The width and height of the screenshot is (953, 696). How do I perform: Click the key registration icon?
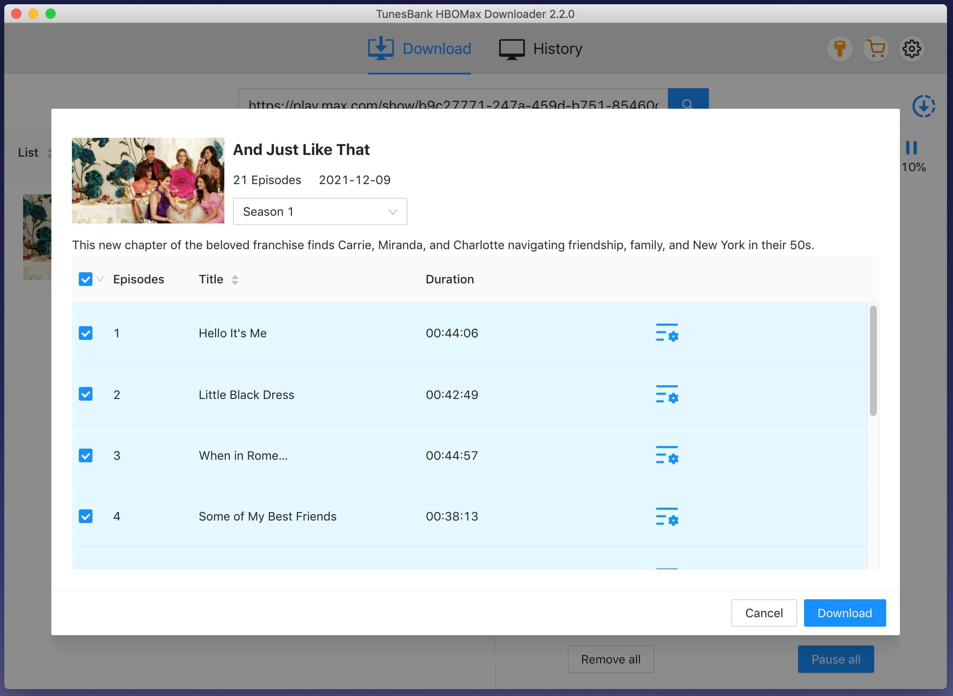[x=840, y=49]
